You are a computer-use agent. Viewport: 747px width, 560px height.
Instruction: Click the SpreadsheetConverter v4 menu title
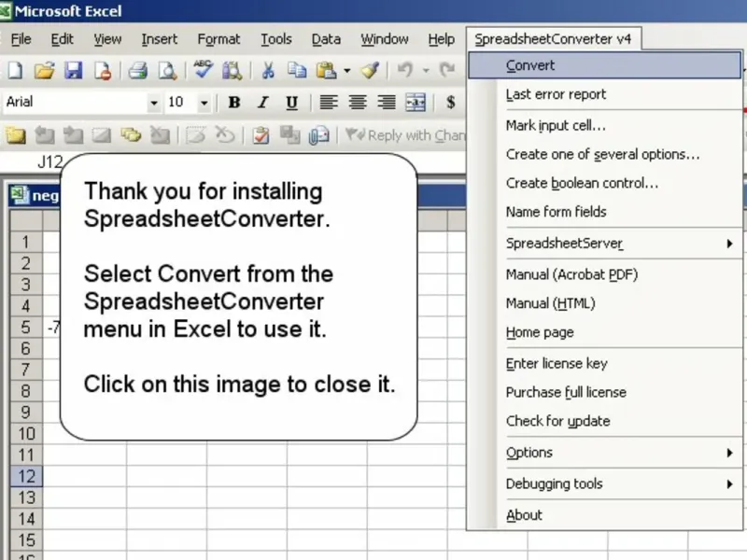[x=553, y=39]
